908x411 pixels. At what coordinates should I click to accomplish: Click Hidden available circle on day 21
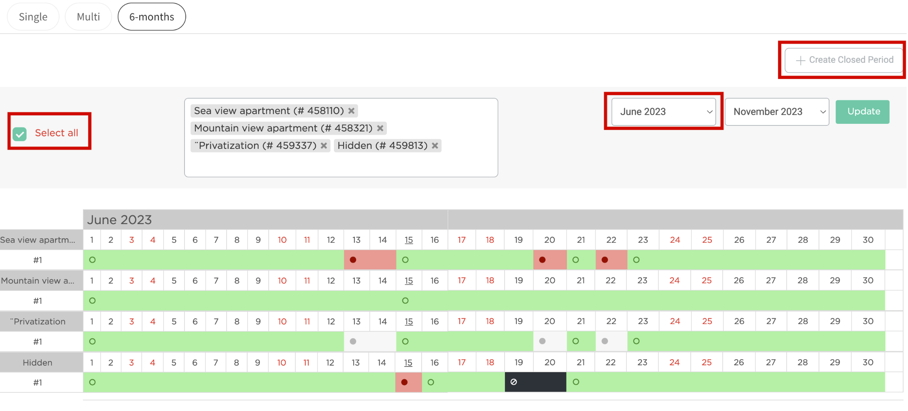coord(576,382)
